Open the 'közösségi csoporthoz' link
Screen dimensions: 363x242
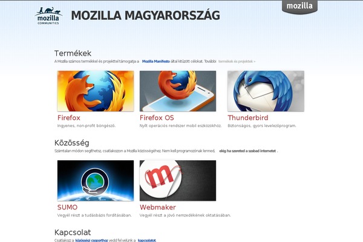(92, 240)
